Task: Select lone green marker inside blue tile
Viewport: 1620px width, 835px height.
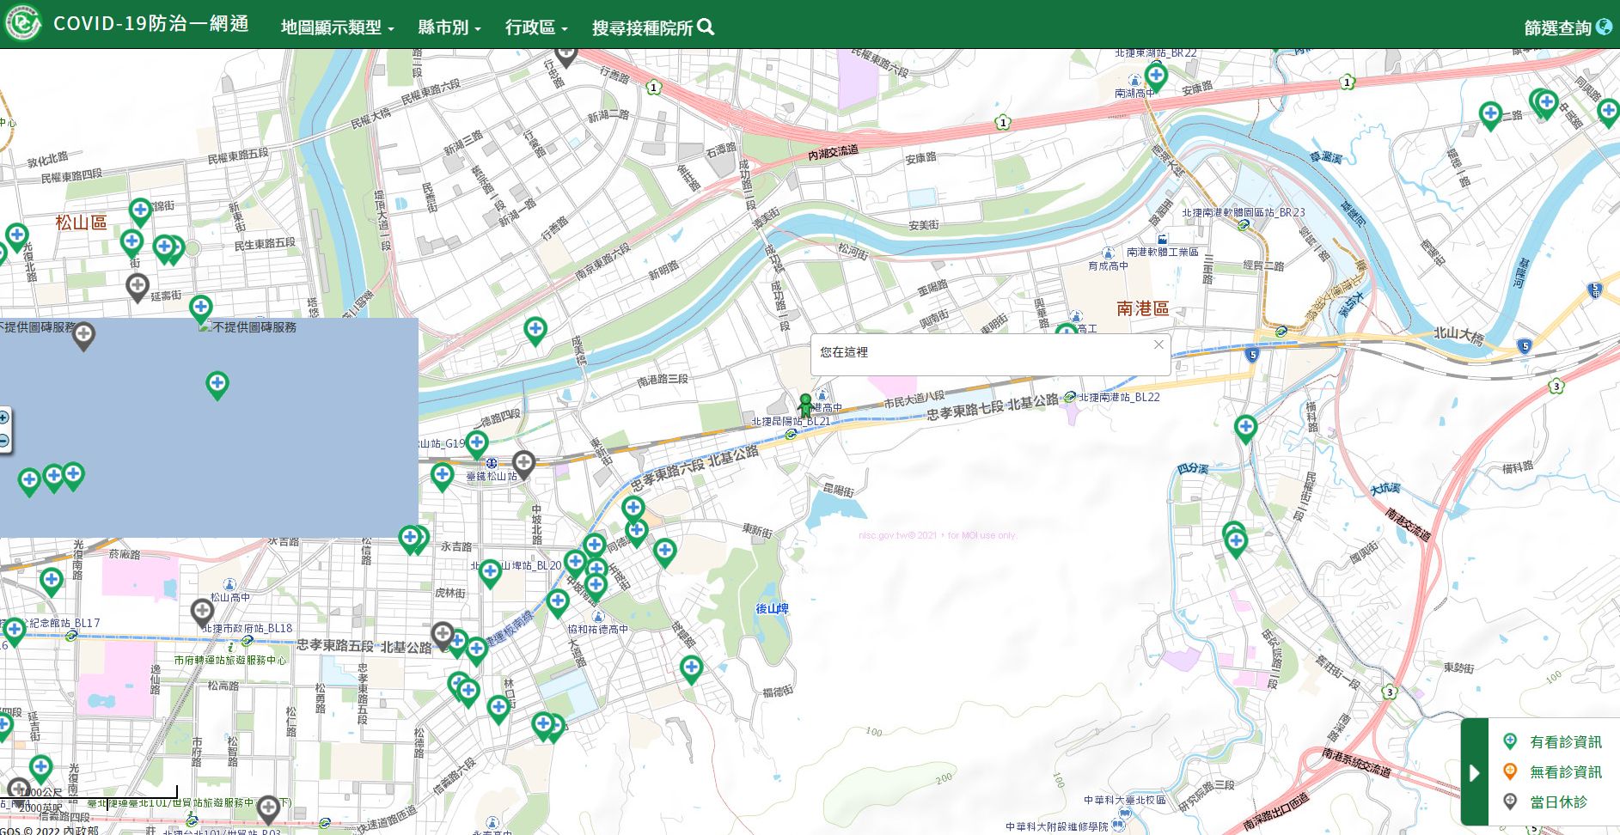Action: 217,385
